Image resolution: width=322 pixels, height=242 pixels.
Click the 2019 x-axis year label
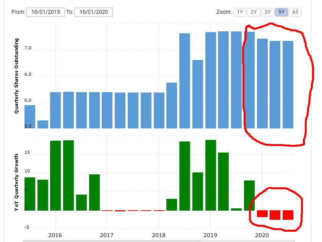(x=210, y=235)
